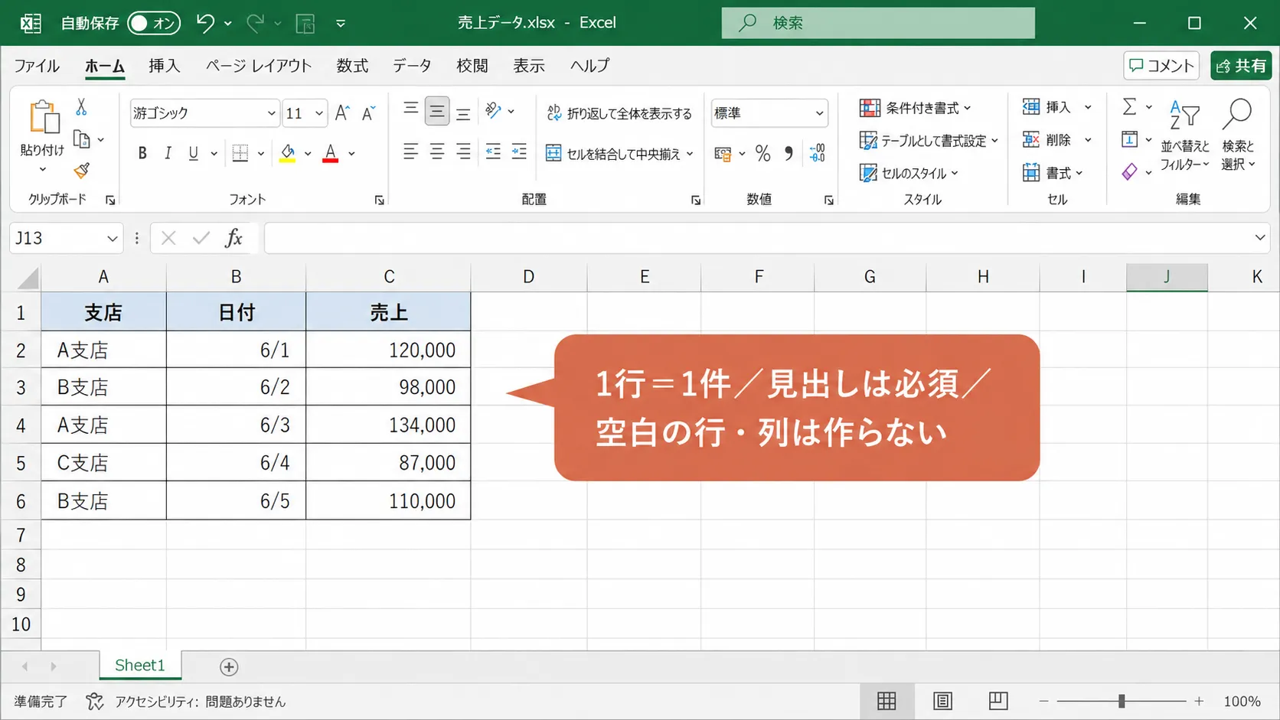Click セルを結合して中央揃え merge button
The width and height of the screenshot is (1280, 720).
(x=619, y=154)
